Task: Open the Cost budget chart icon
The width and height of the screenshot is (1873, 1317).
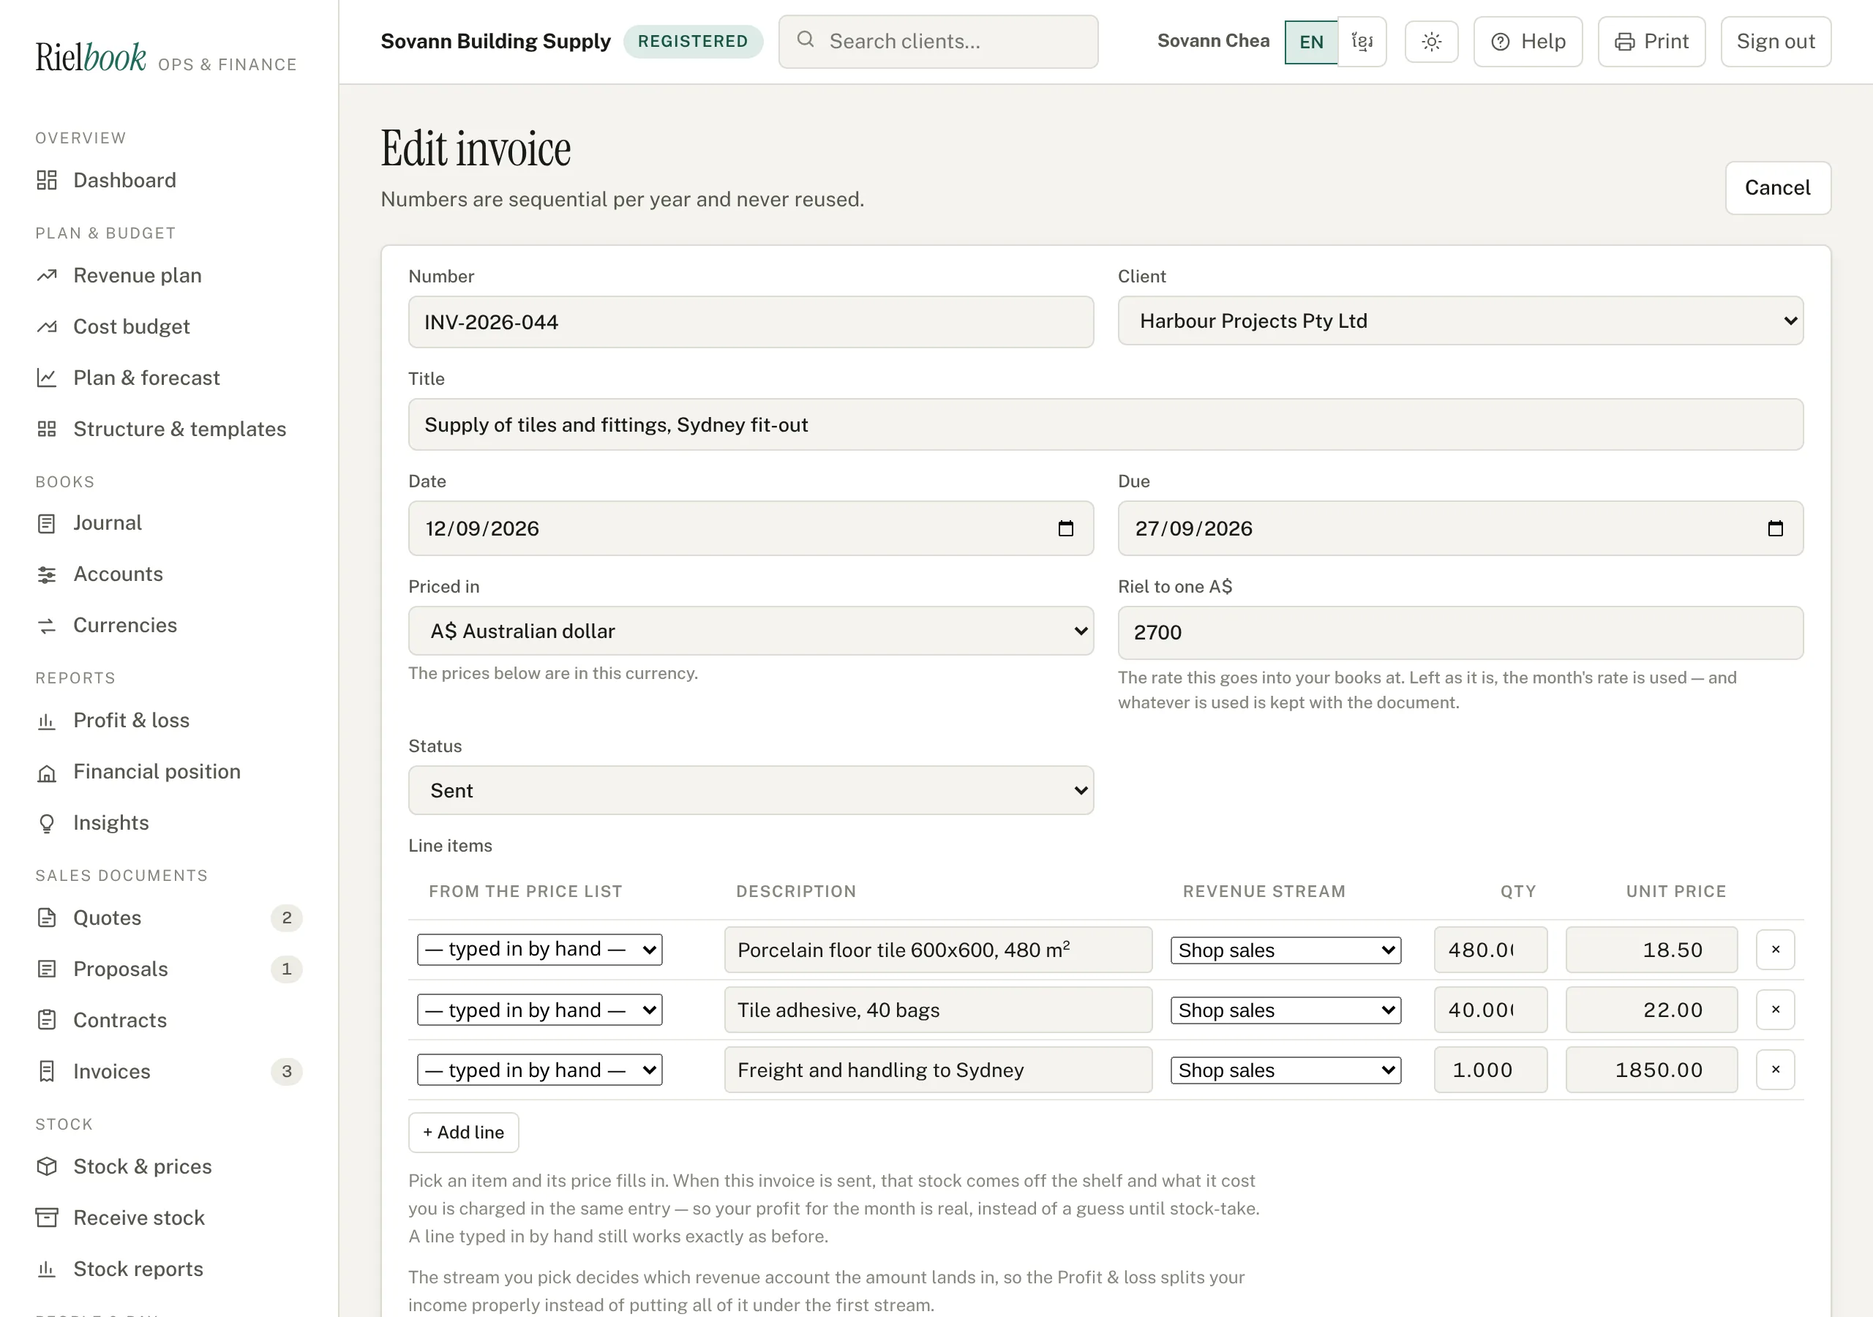Action: click(x=47, y=326)
